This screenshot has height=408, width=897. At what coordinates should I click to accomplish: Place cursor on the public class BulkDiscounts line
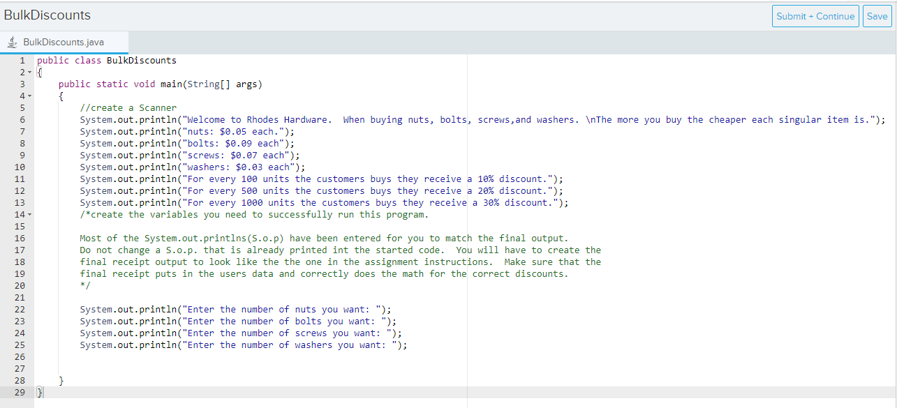tap(108, 60)
